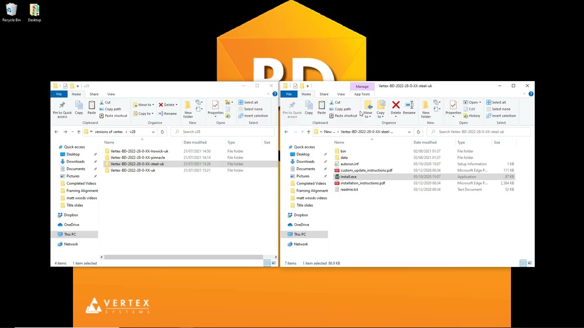Image resolution: width=584 pixels, height=328 pixels.
Task: Switch to Share tab in steel-uk window
Action: [x=324, y=94]
